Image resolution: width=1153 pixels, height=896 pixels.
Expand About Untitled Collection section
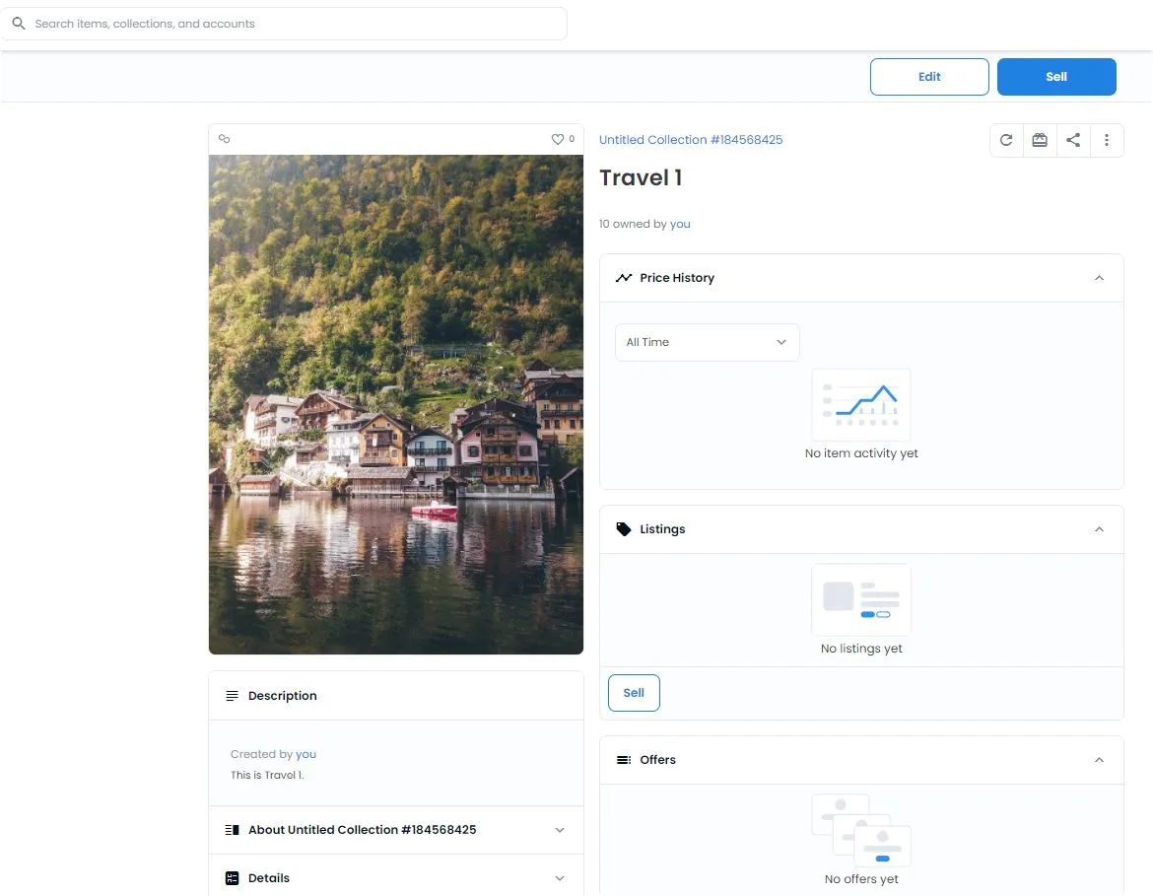(560, 830)
